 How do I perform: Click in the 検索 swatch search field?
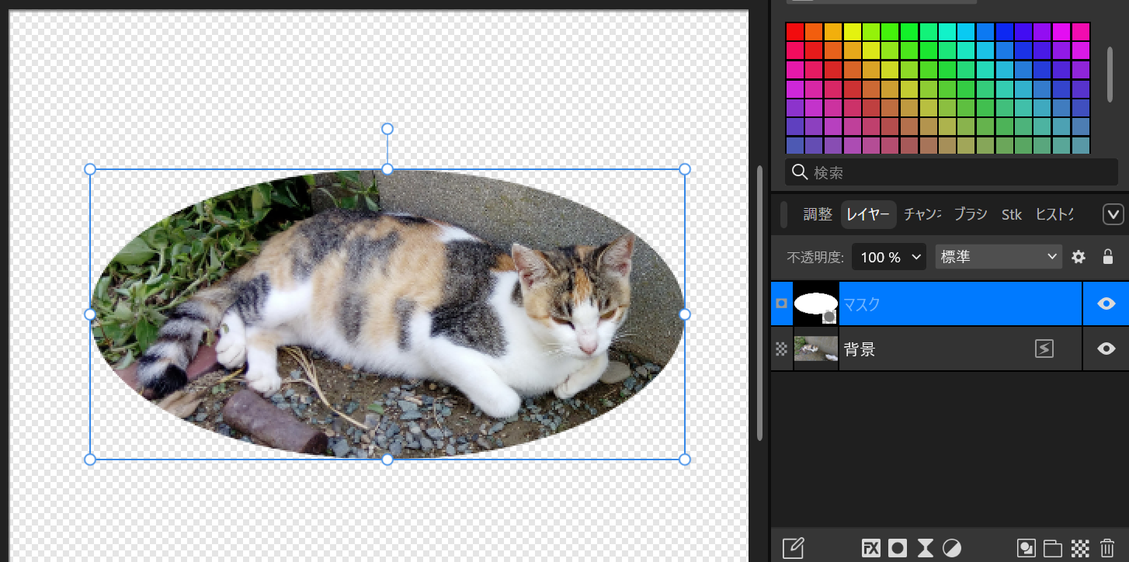[x=951, y=172]
